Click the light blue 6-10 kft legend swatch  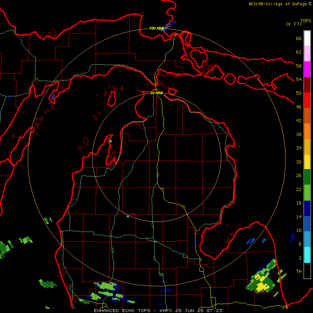pyautogui.click(x=307, y=239)
